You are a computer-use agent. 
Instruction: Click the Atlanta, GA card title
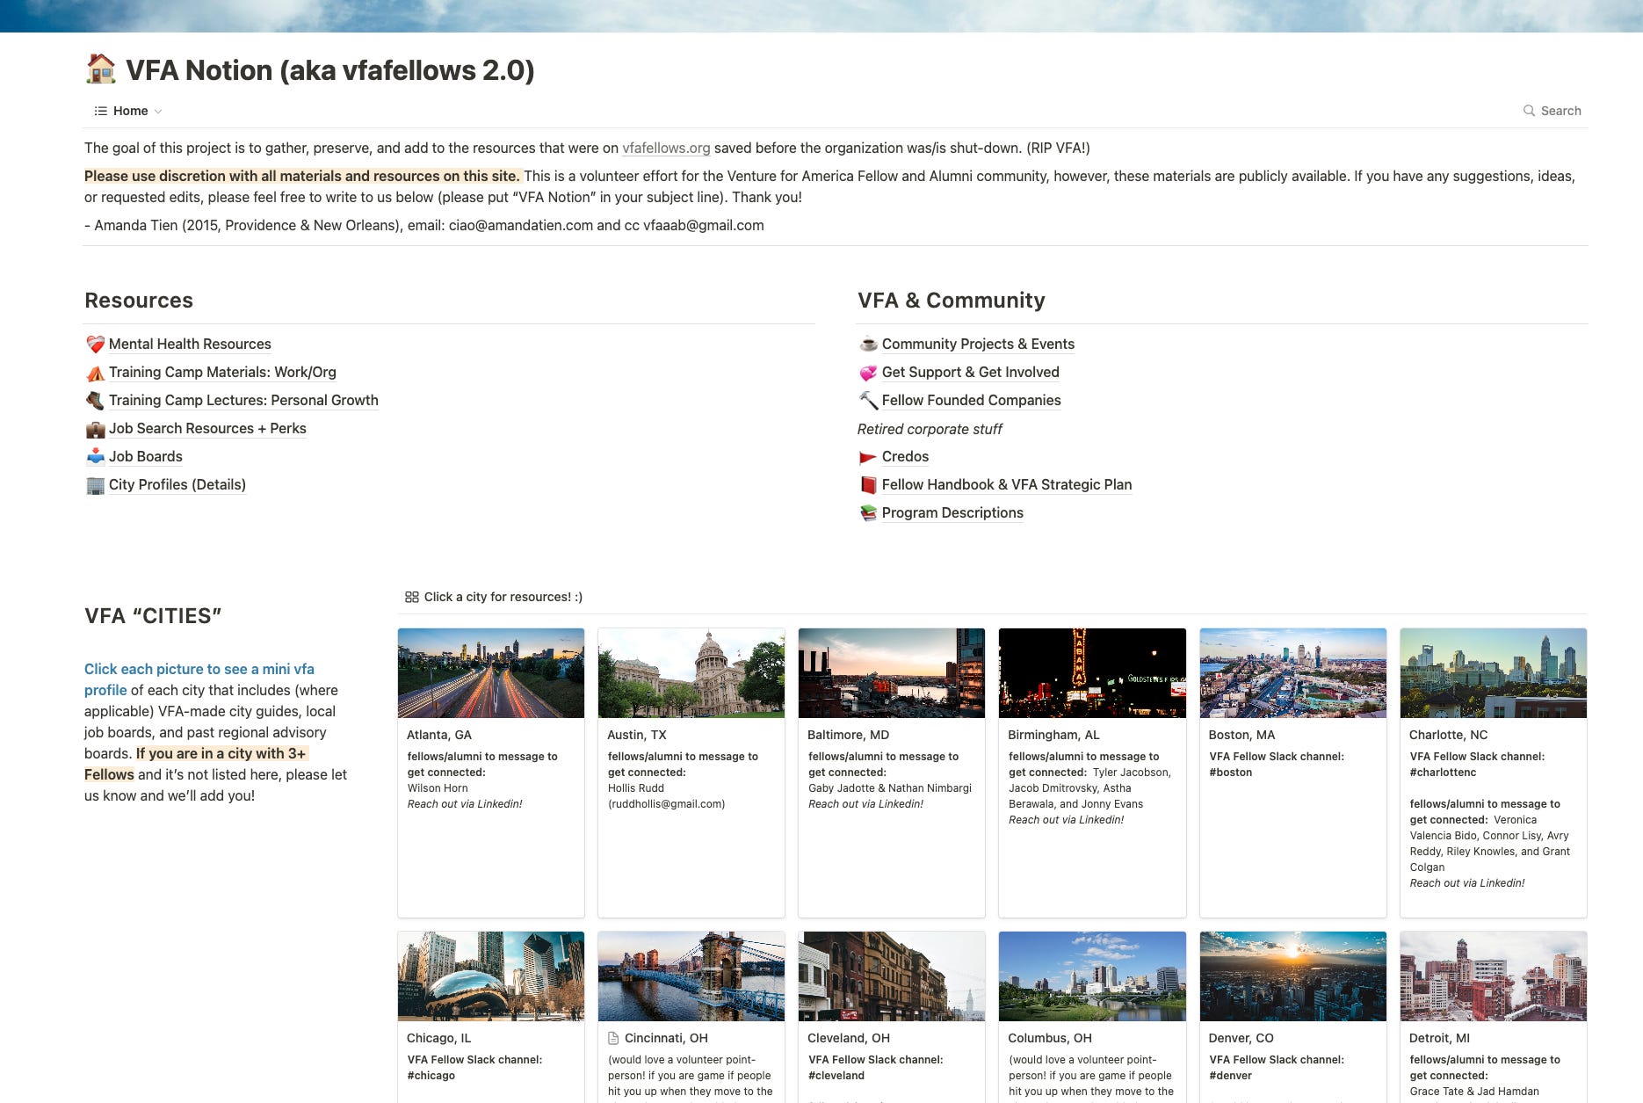439,735
